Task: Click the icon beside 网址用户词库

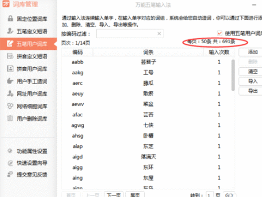Action: [x=10, y=93]
